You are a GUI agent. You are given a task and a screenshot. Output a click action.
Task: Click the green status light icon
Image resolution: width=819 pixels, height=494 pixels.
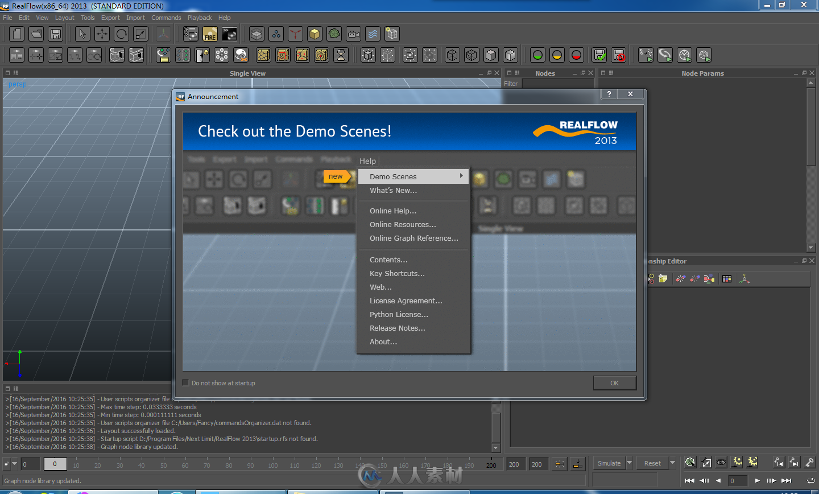coord(537,55)
